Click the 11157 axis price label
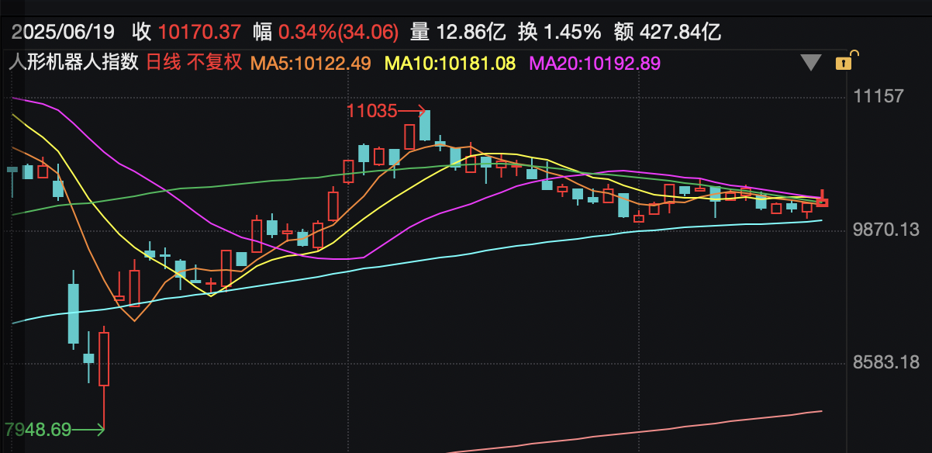 [x=878, y=97]
